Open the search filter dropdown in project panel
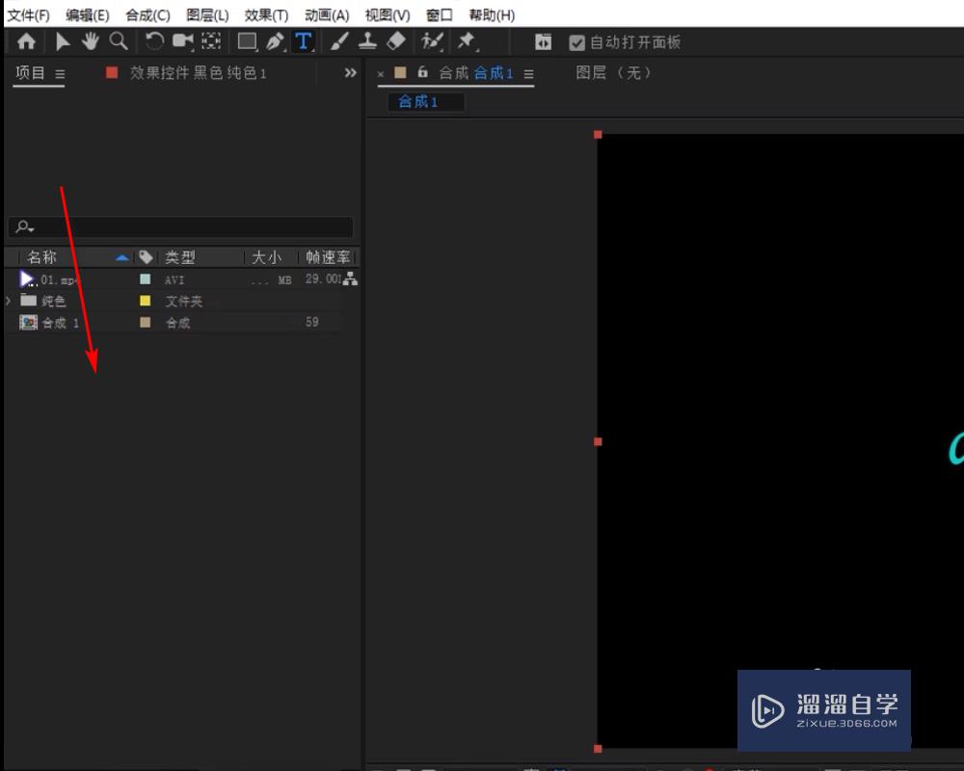 [25, 226]
